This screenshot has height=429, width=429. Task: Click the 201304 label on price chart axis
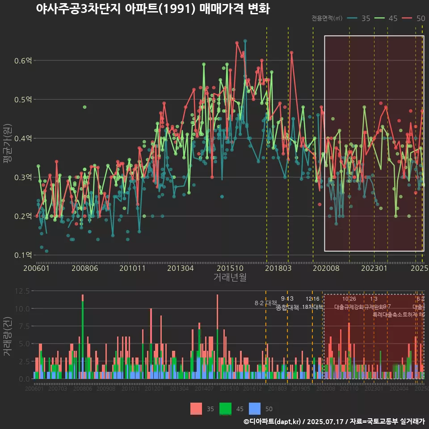click(180, 268)
